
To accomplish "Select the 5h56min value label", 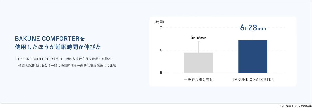I will (x=198, y=38).
